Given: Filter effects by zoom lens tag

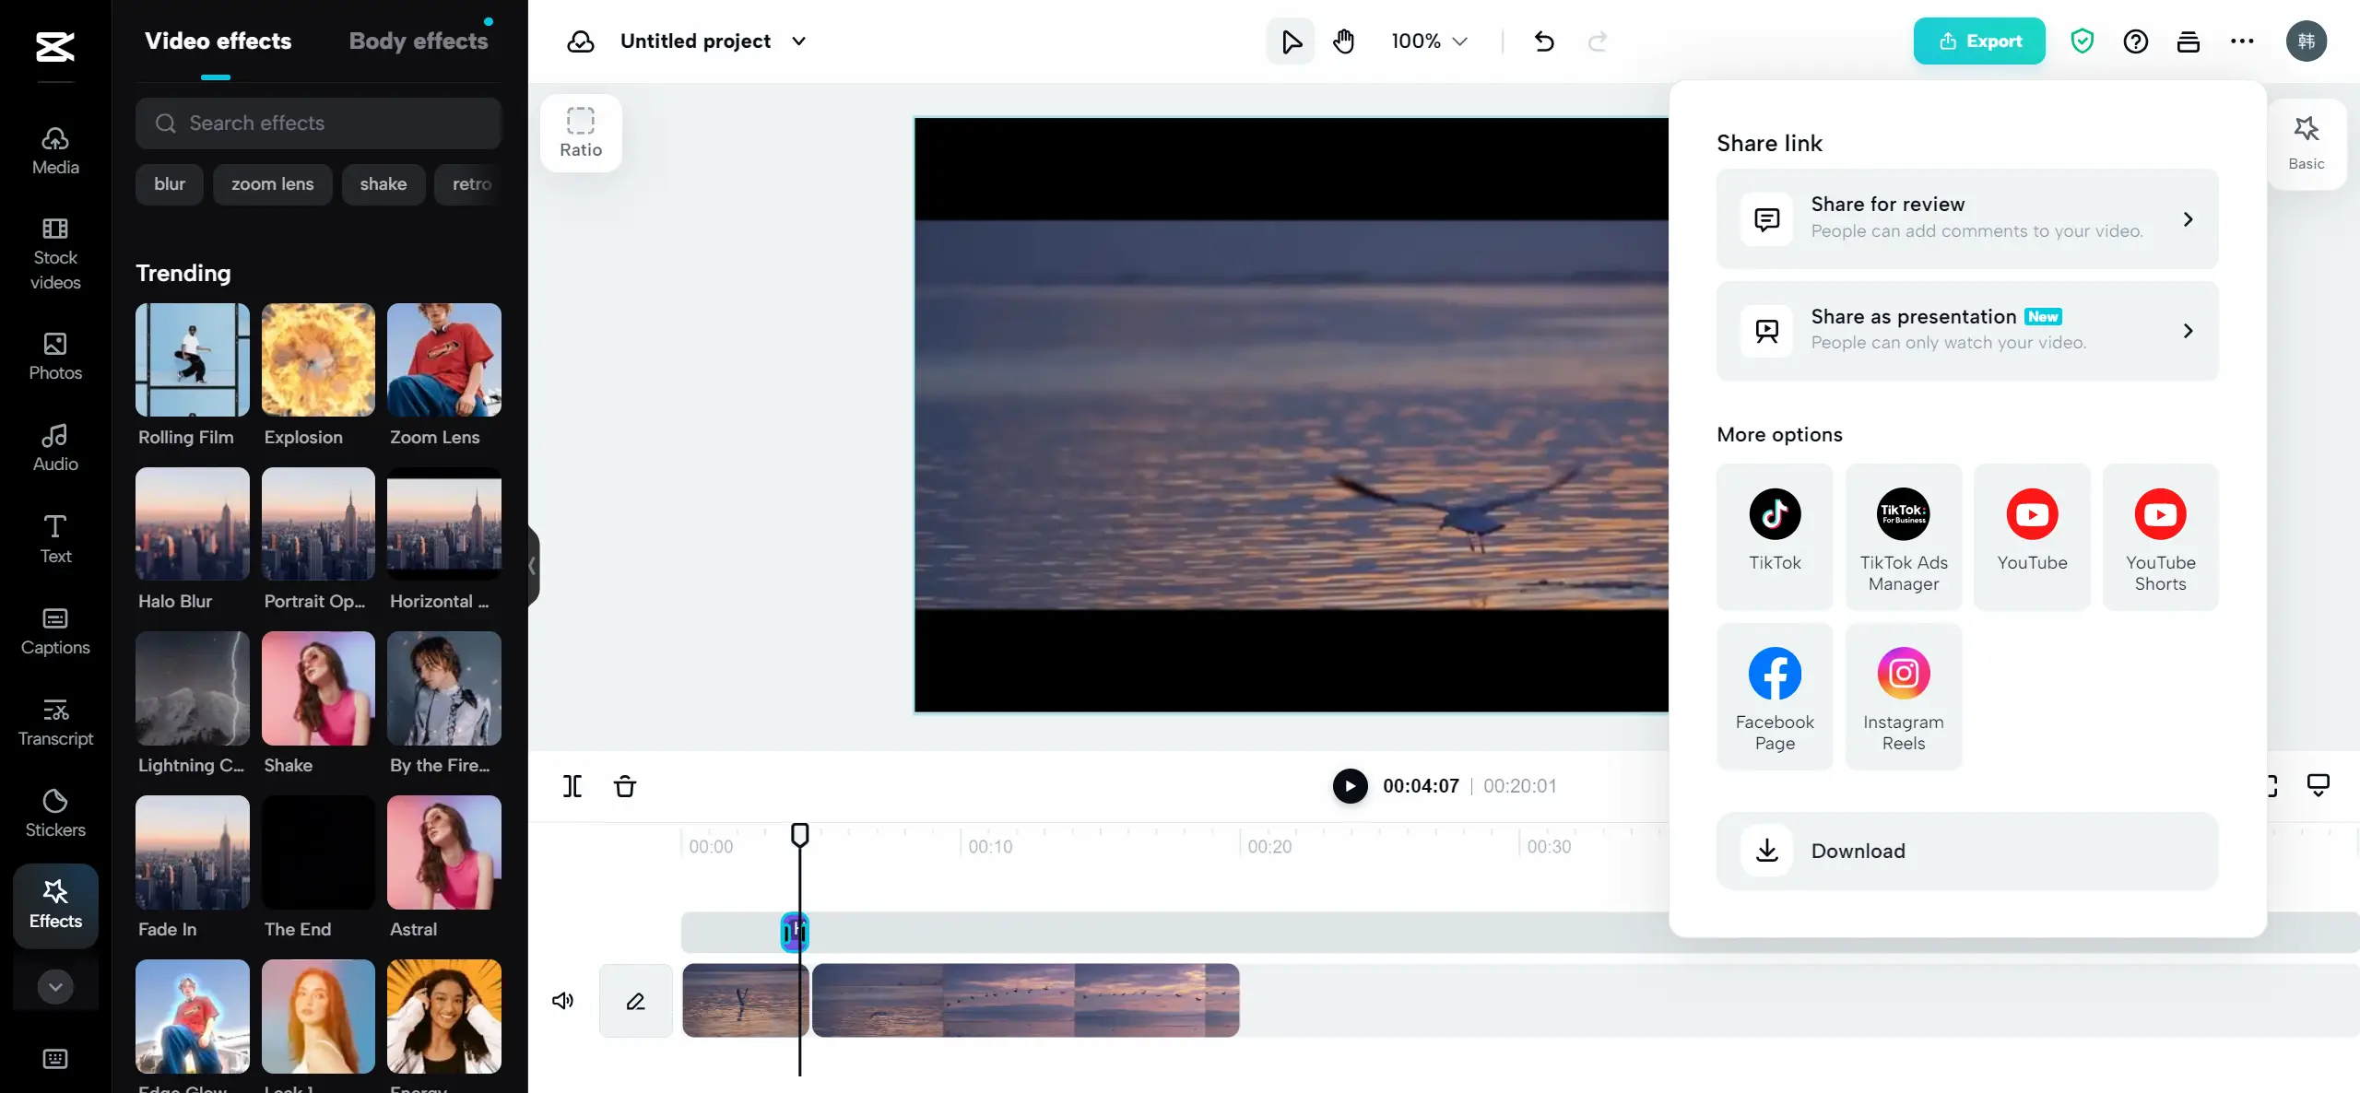Looking at the screenshot, I should coord(272,184).
